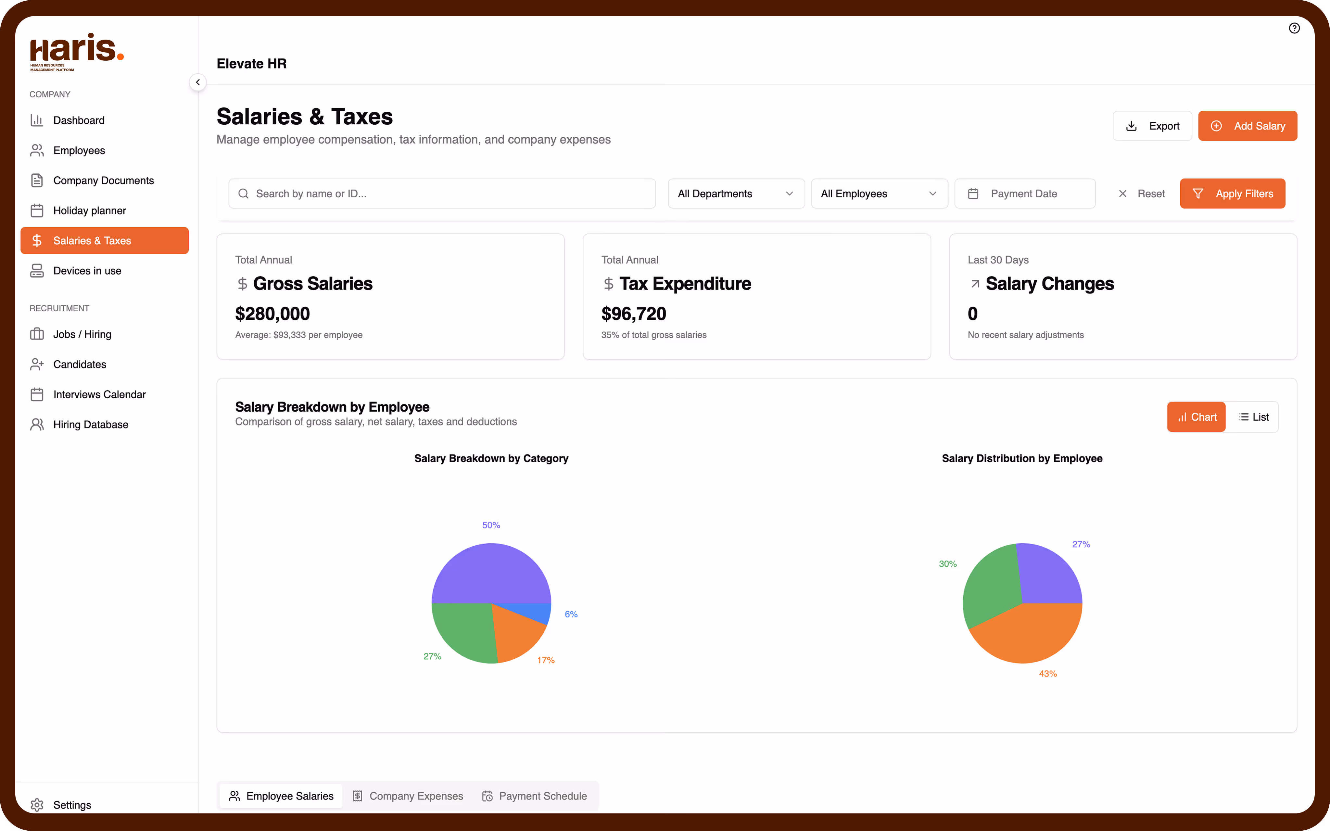Focus the search by name field

(442, 193)
